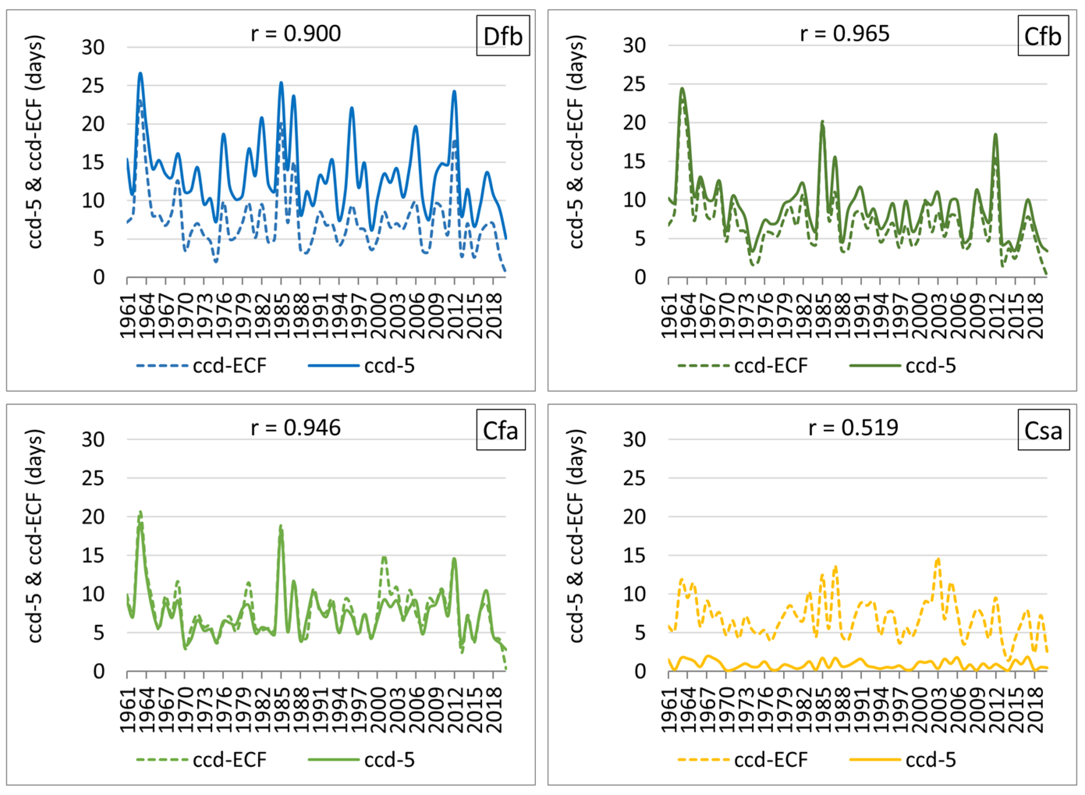Click y-axis value 15 in Csa chart
1085x795 pixels.
(634, 555)
